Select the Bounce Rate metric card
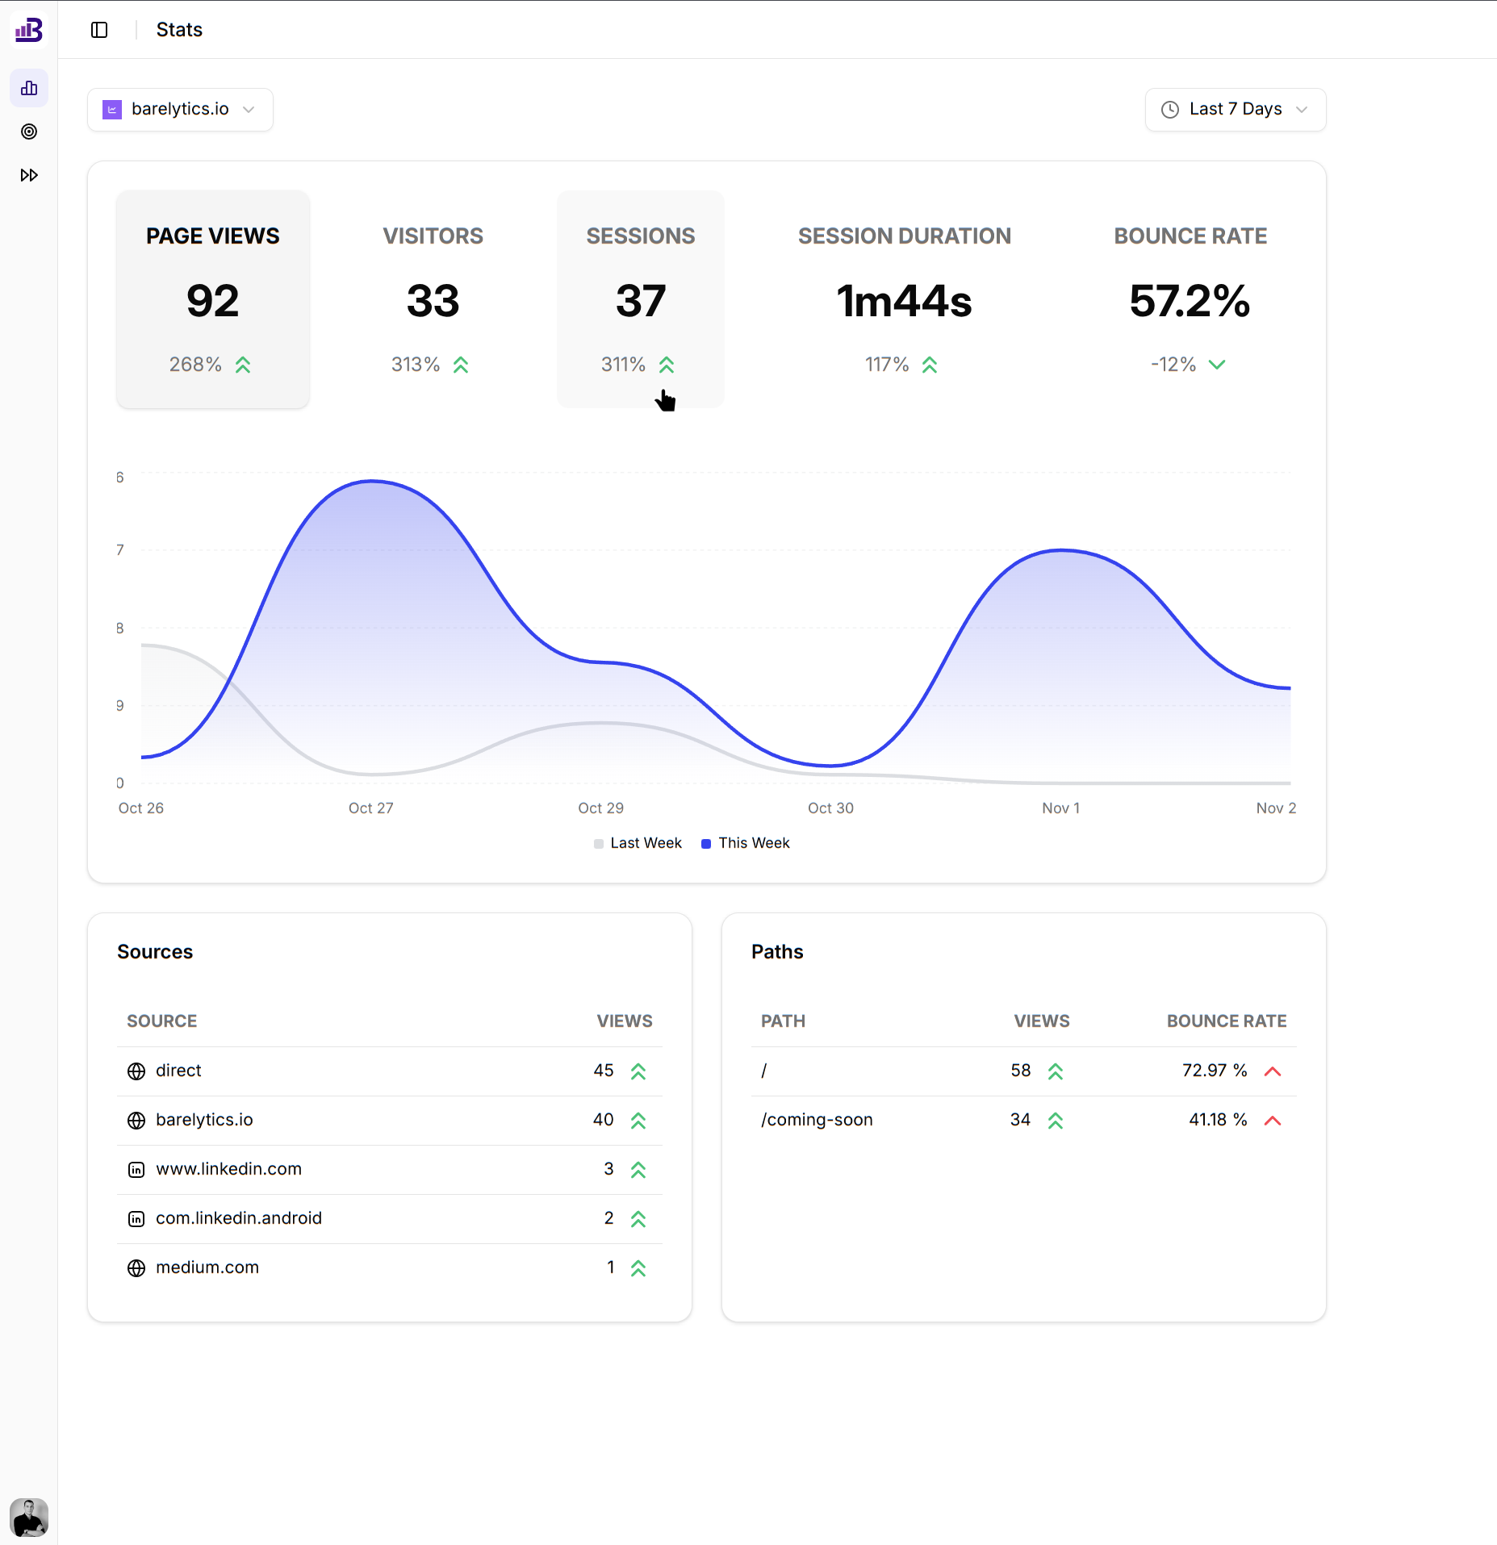 [1190, 299]
